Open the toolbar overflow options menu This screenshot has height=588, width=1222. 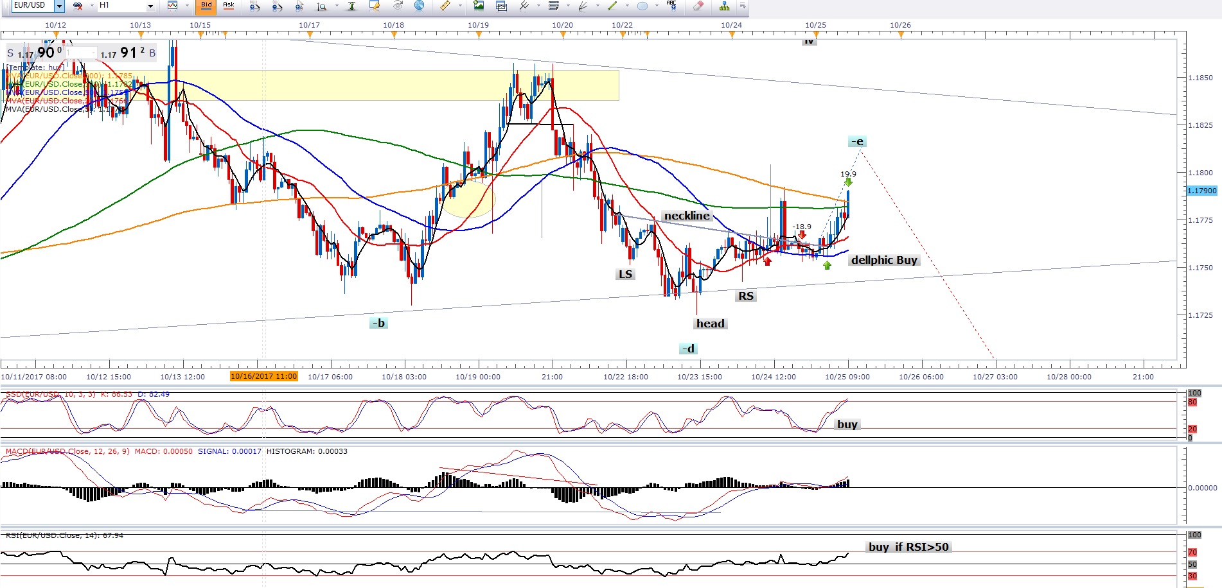coord(743,6)
